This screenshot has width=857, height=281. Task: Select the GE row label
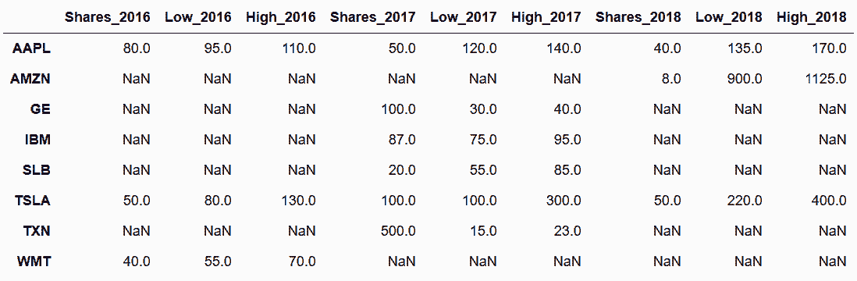41,108
